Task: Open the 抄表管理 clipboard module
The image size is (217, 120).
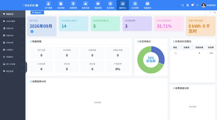Action: point(61,5)
